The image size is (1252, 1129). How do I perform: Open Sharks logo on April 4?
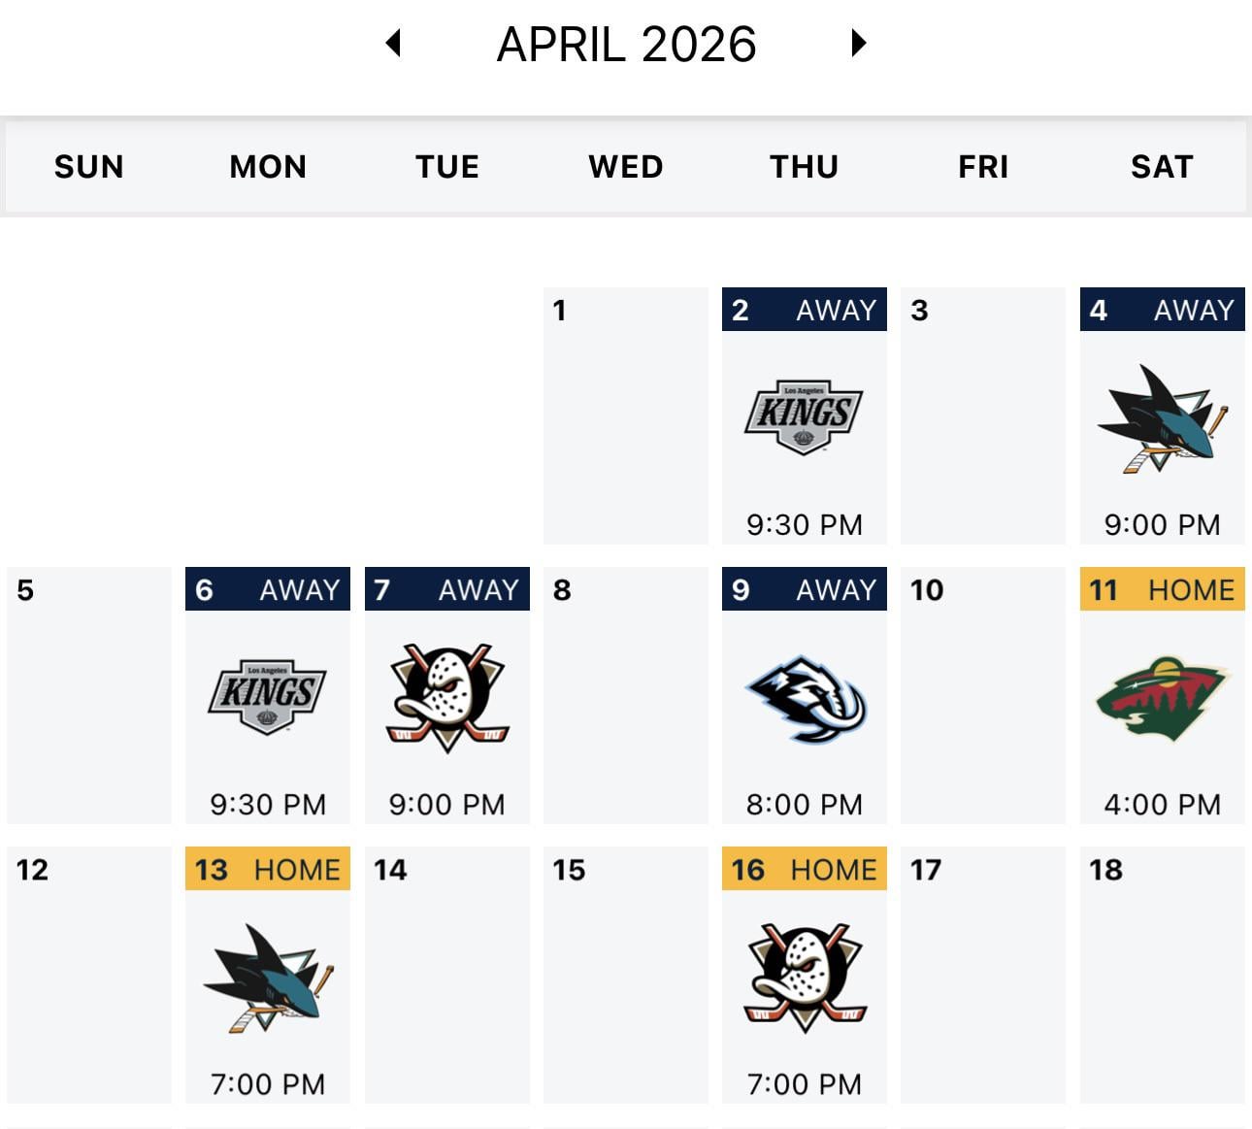(x=1162, y=418)
